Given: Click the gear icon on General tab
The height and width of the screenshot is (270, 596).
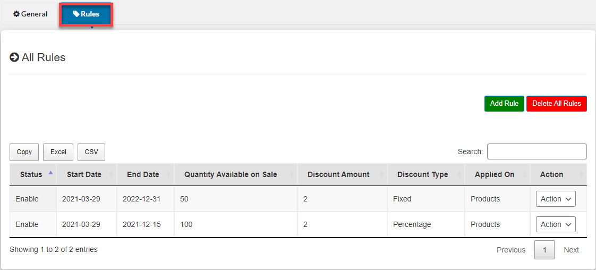Looking at the screenshot, I should [16, 14].
